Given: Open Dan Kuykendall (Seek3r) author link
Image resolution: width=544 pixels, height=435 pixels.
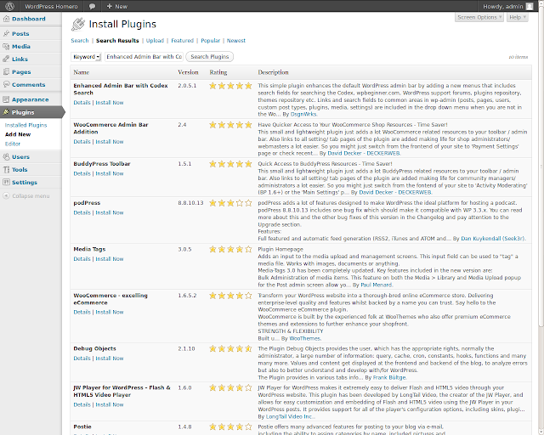Looking at the screenshot, I should point(492,238).
